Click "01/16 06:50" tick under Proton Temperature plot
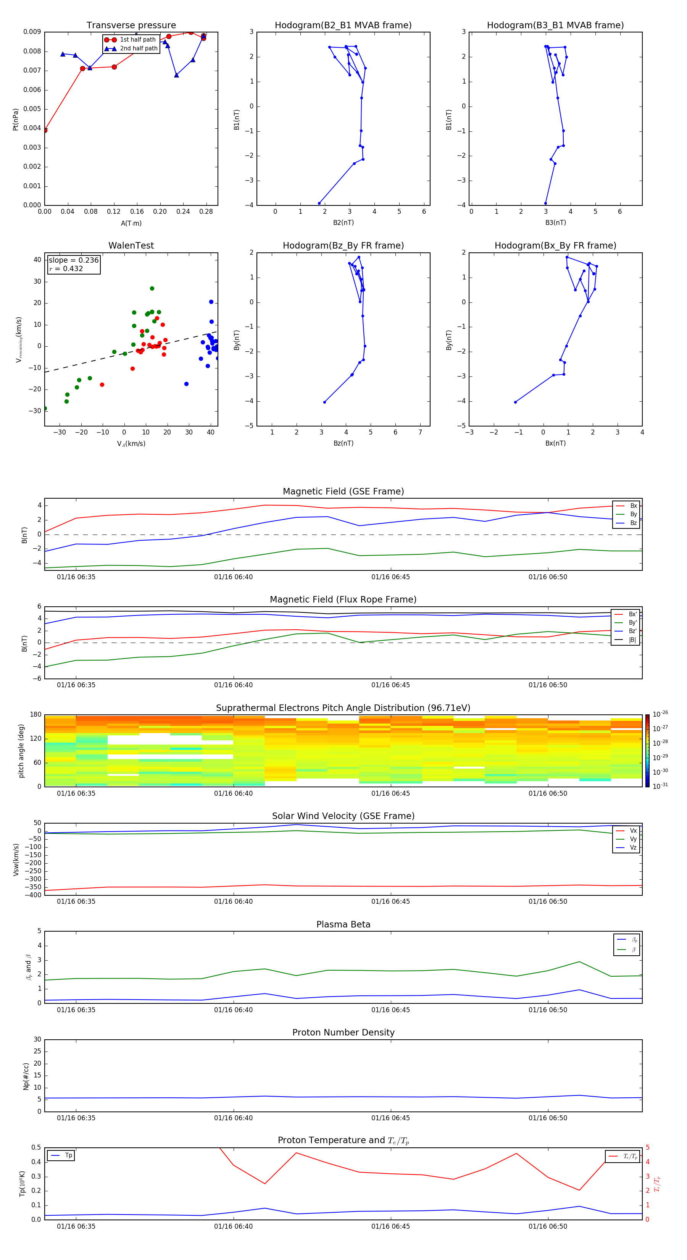Screen dimensions: 687x1260 pyautogui.click(x=548, y=1226)
